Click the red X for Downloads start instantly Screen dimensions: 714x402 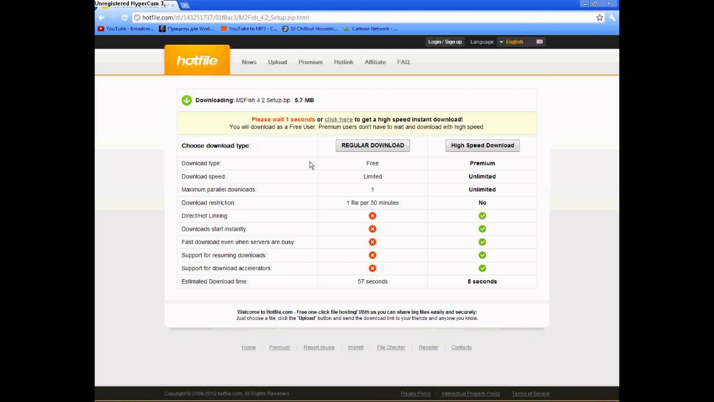373,229
